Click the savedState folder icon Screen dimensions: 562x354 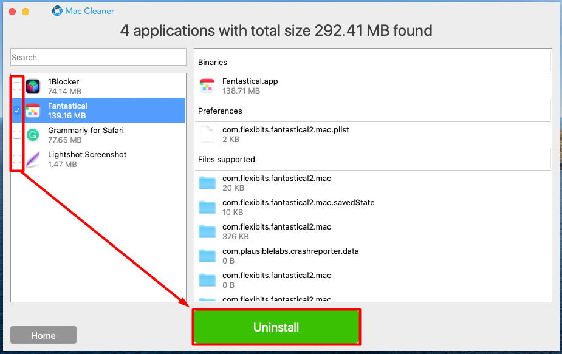point(207,207)
